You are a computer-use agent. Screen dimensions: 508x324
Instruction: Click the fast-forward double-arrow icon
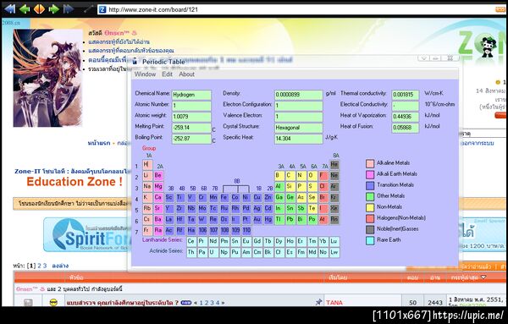(x=69, y=8)
